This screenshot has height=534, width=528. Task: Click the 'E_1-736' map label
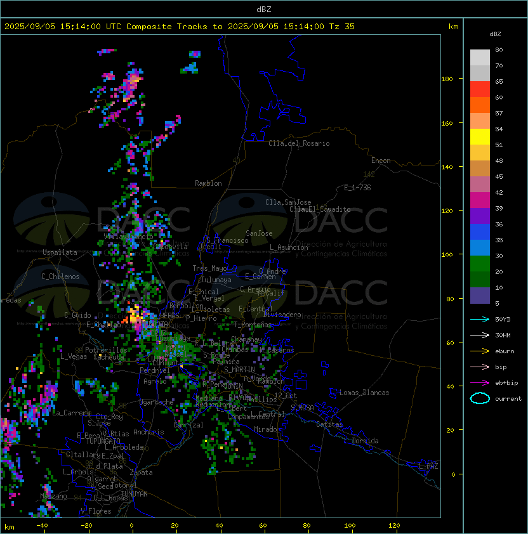pyautogui.click(x=357, y=188)
